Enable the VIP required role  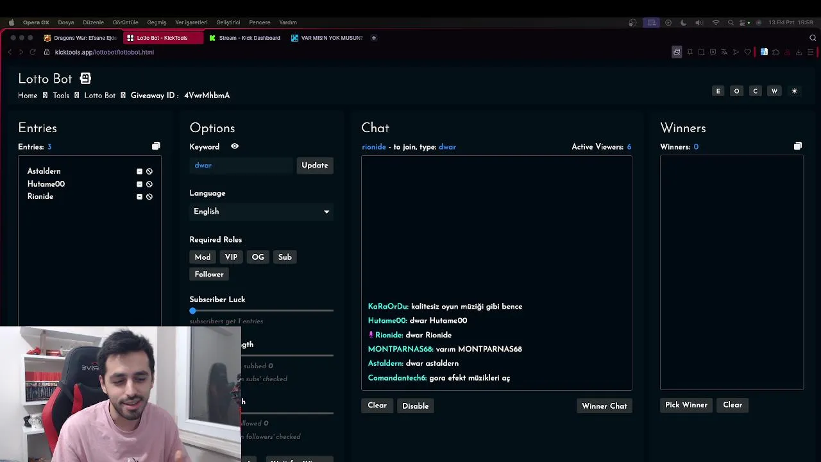(231, 257)
